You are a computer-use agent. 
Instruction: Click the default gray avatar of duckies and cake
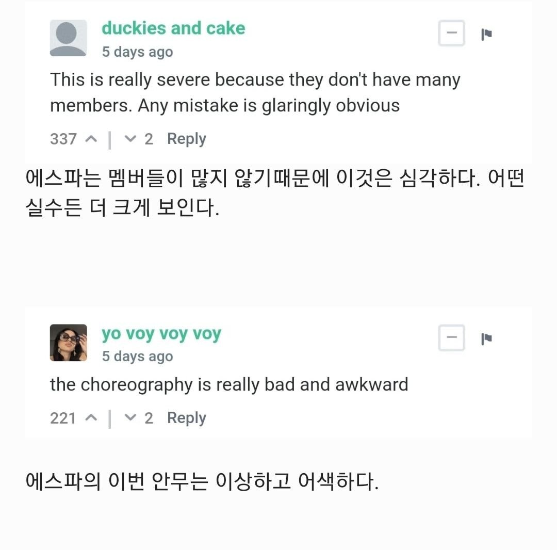(x=68, y=38)
